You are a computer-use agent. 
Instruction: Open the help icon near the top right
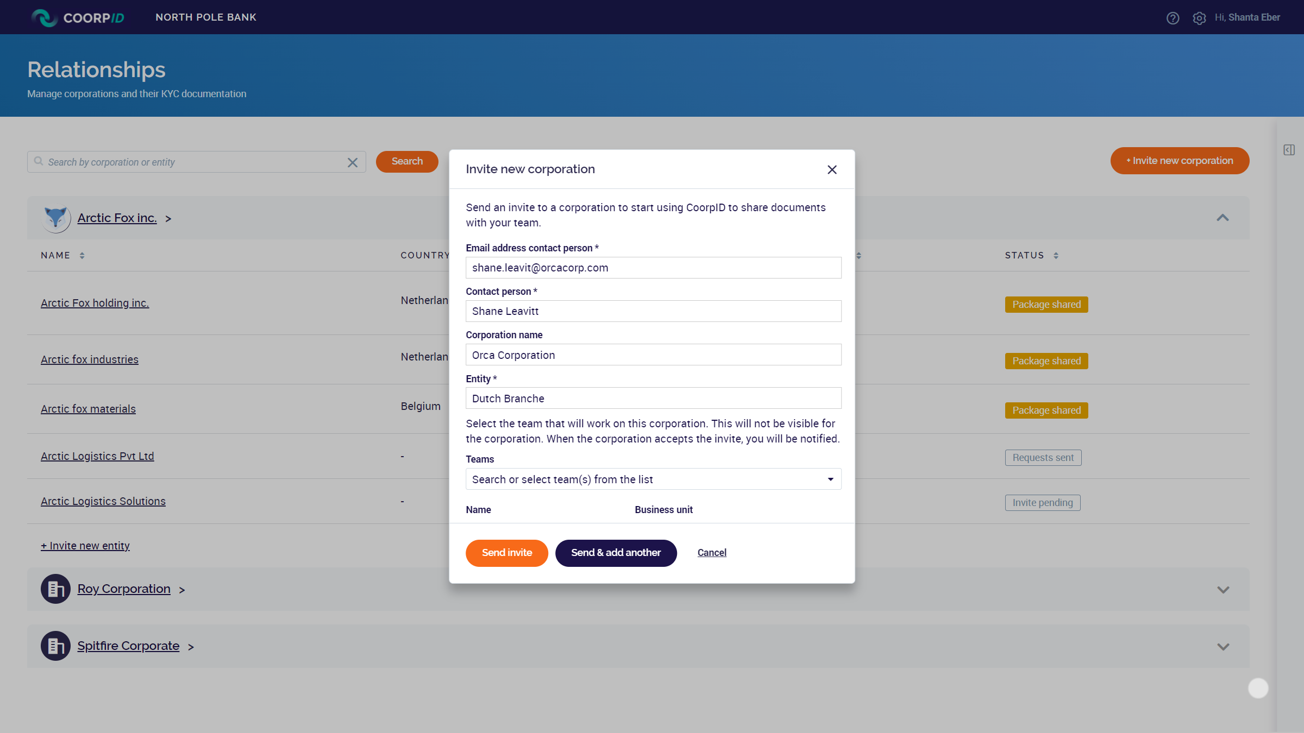(1173, 18)
